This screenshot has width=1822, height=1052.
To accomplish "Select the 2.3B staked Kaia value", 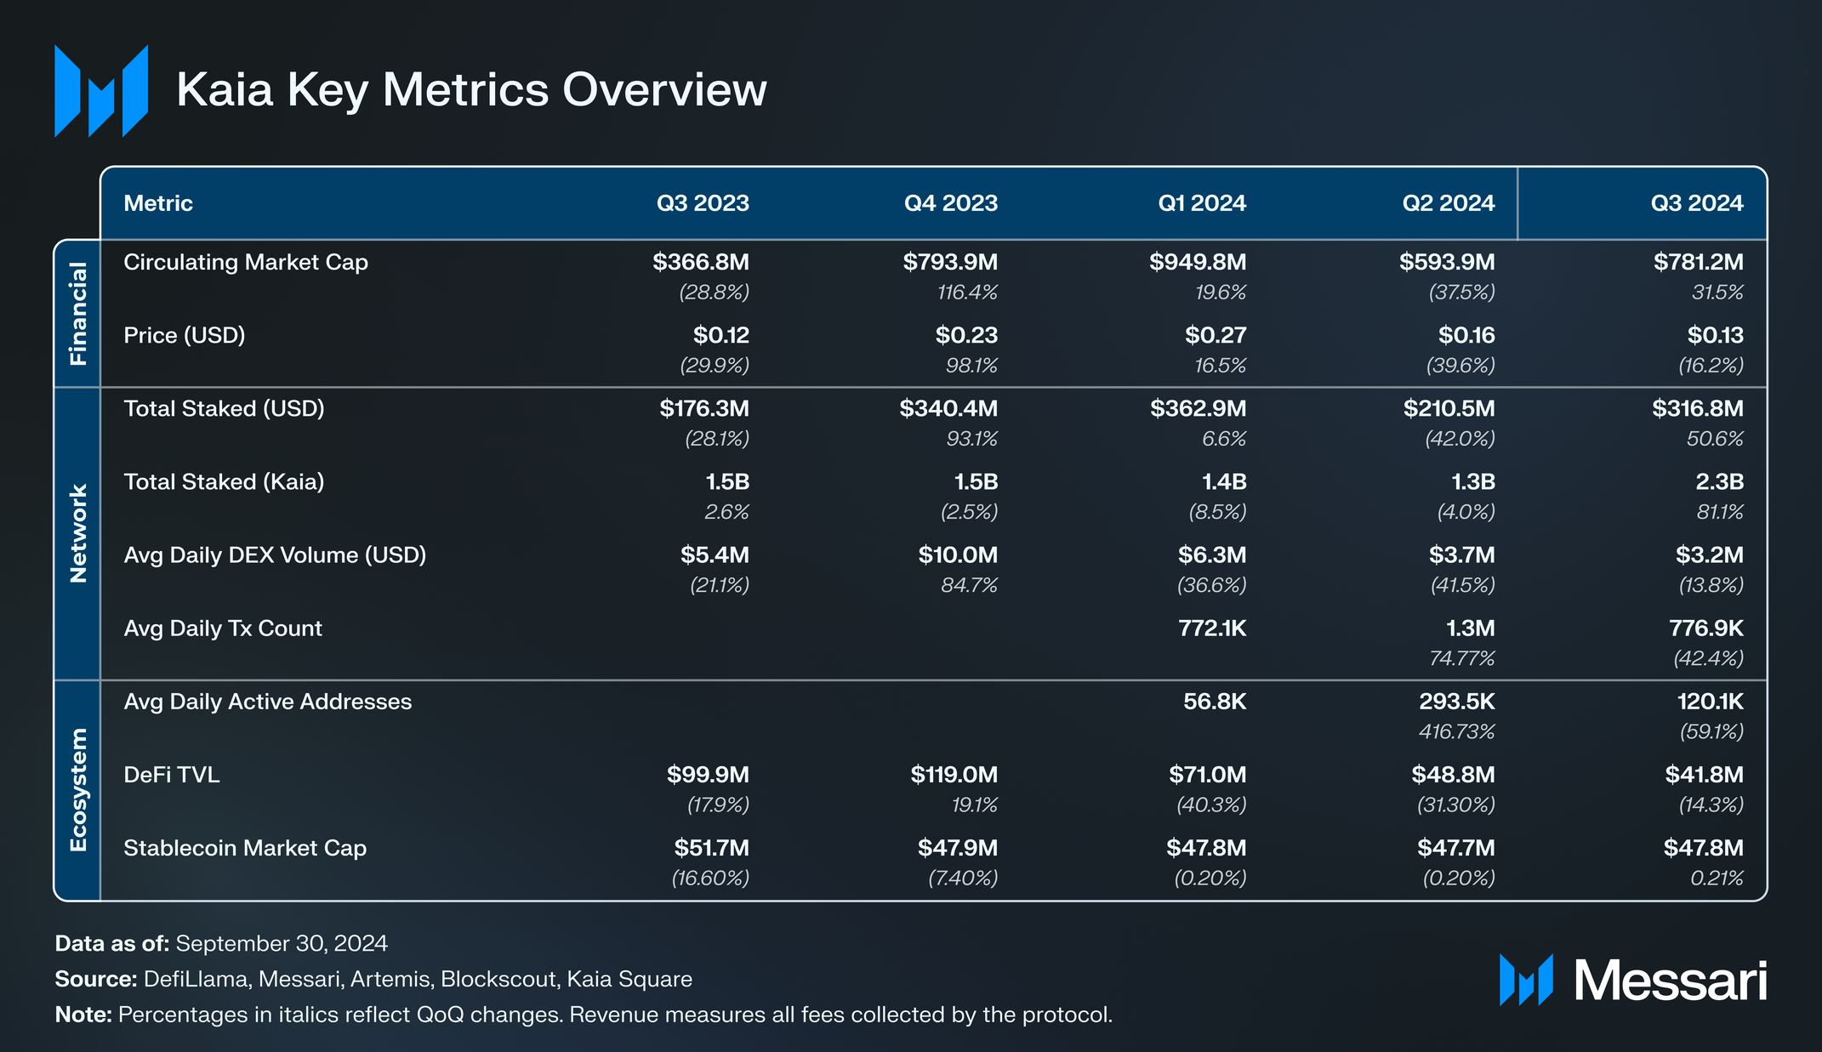I will 1720,482.
